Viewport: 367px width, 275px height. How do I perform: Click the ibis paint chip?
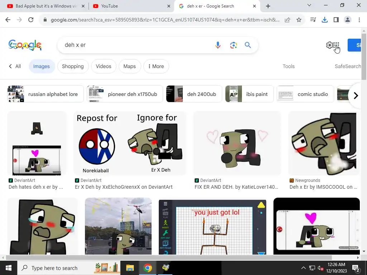pos(249,94)
